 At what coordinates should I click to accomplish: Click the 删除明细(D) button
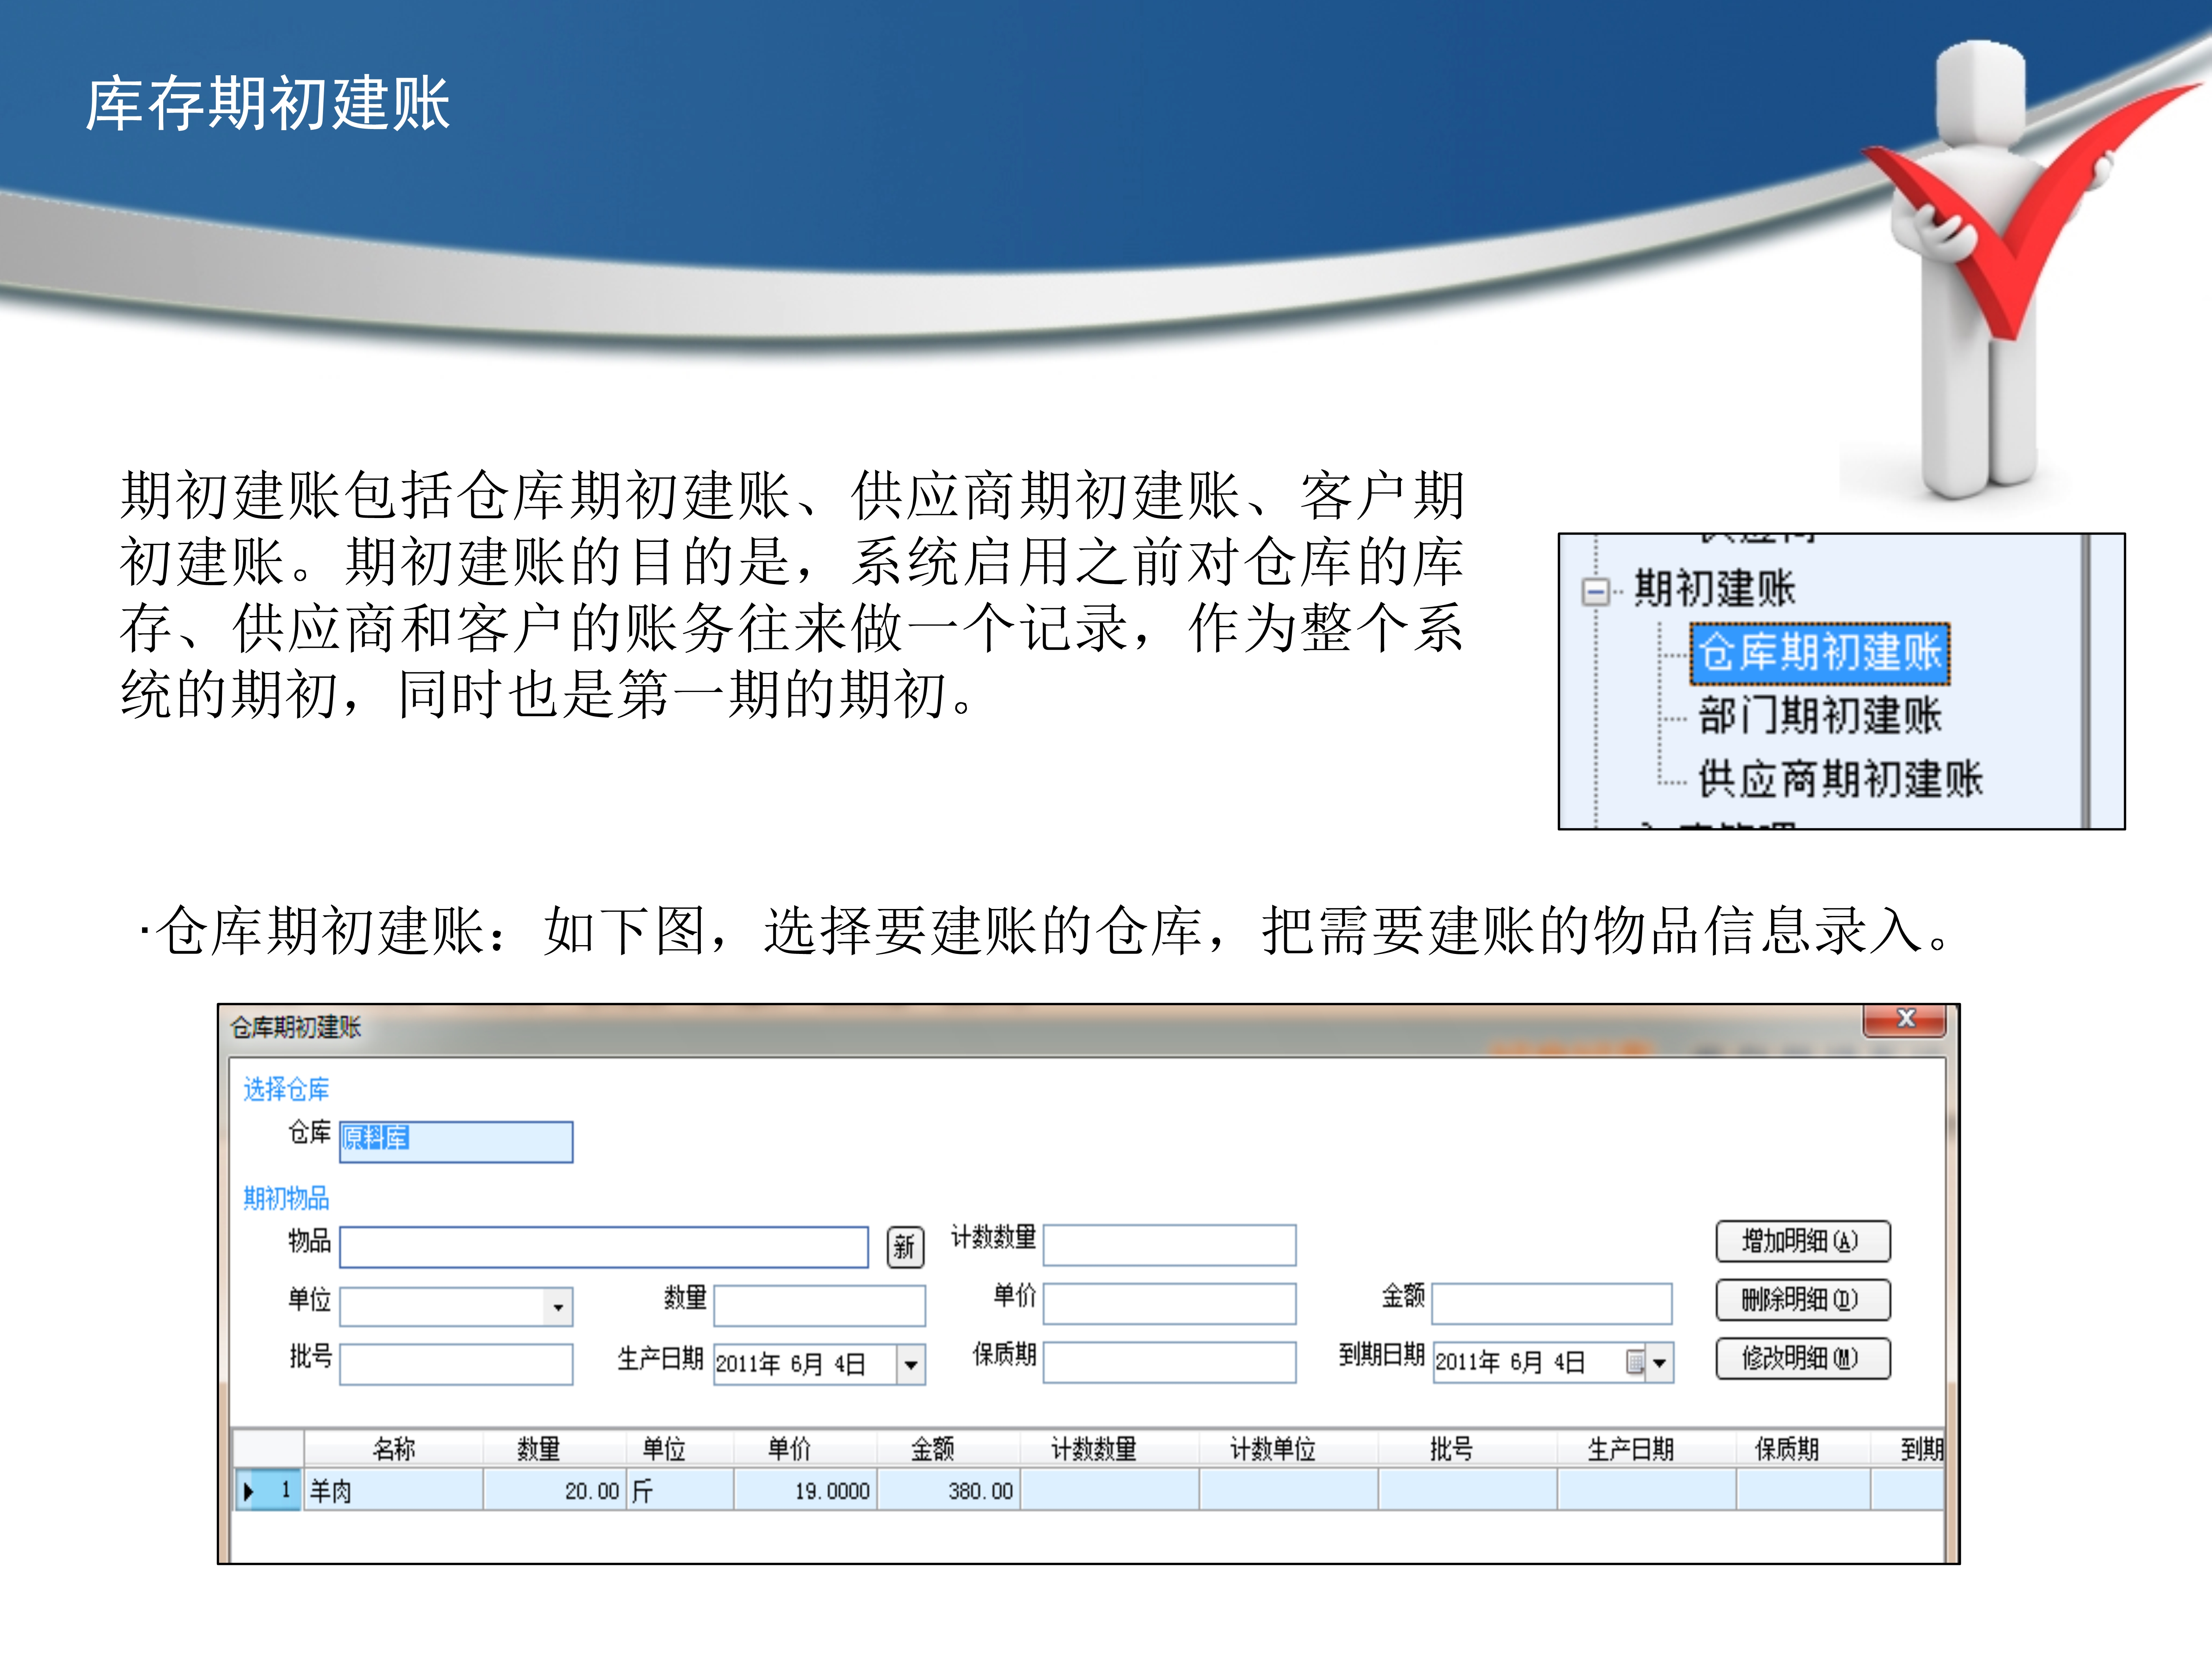1803,1300
